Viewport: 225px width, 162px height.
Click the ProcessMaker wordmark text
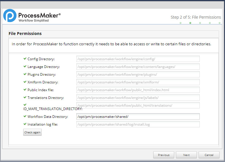coord(40,15)
